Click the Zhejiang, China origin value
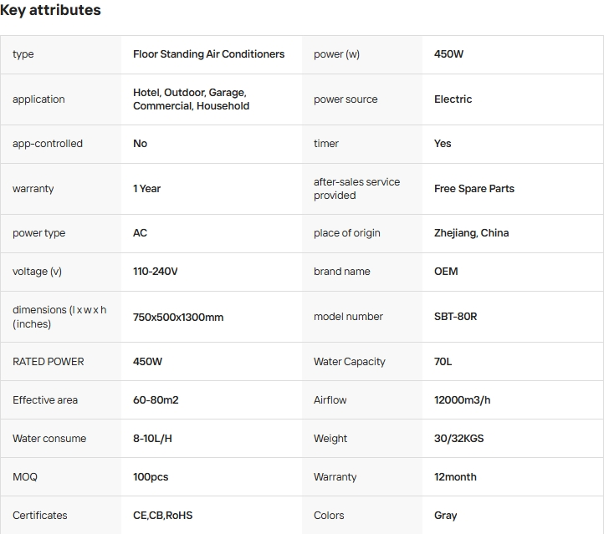The width and height of the screenshot is (604, 534). tap(471, 233)
